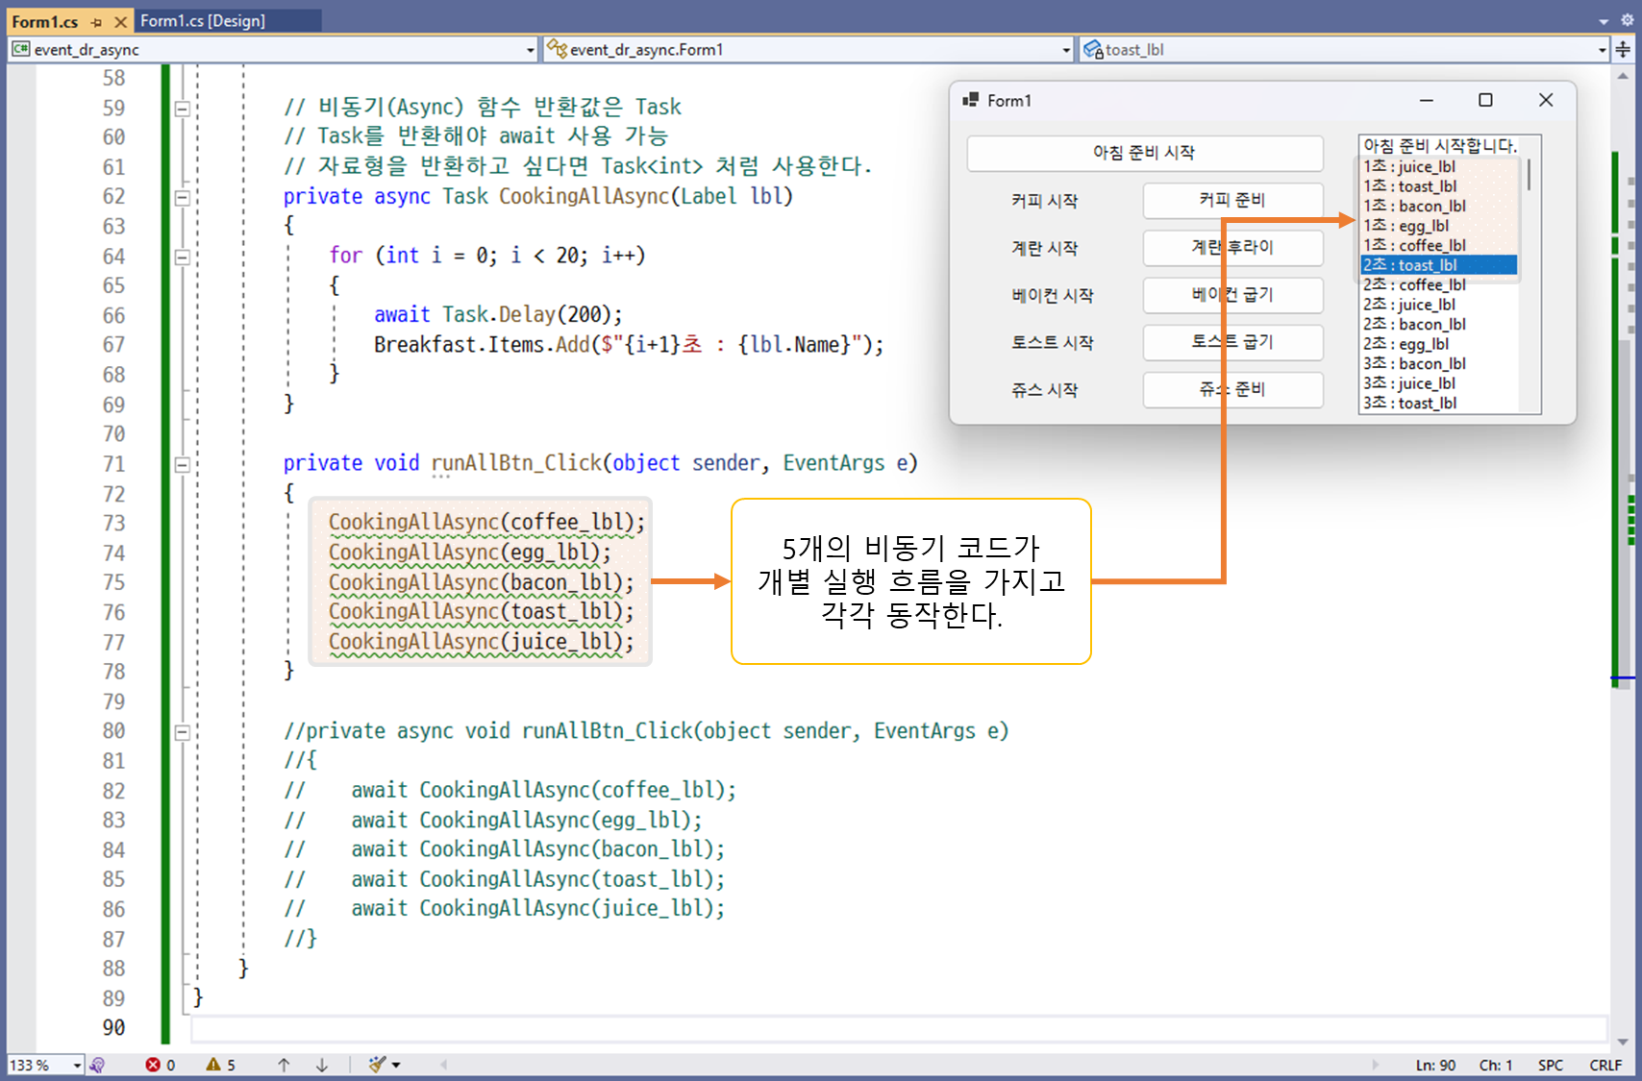Click the 커피 준비 button on Form1
Image resolution: width=1642 pixels, height=1081 pixels.
pos(1233,200)
